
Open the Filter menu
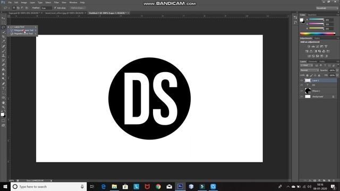(x=56, y=3)
